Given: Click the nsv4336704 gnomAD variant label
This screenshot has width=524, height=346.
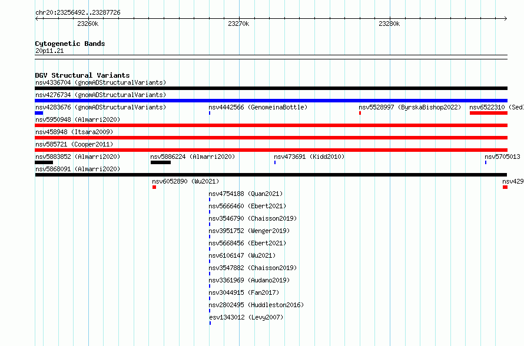Looking at the screenshot, I should coord(101,82).
